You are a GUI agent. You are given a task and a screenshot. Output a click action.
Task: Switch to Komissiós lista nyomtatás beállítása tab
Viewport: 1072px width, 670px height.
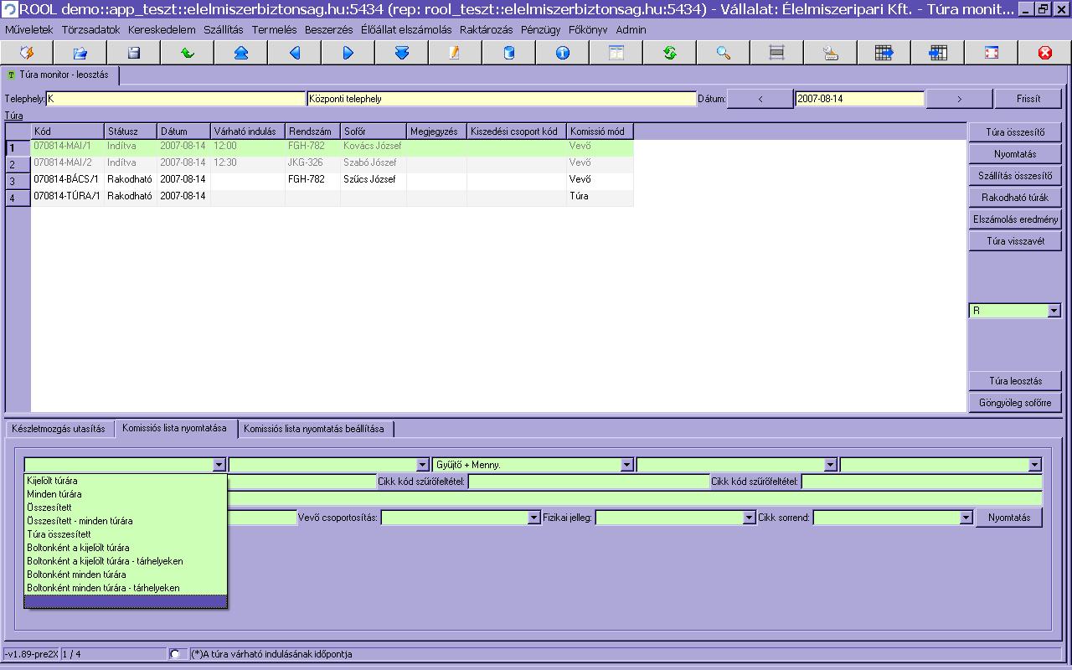click(313, 429)
